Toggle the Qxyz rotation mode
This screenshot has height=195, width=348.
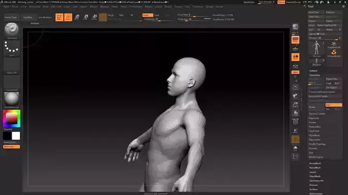pyautogui.click(x=295, y=72)
